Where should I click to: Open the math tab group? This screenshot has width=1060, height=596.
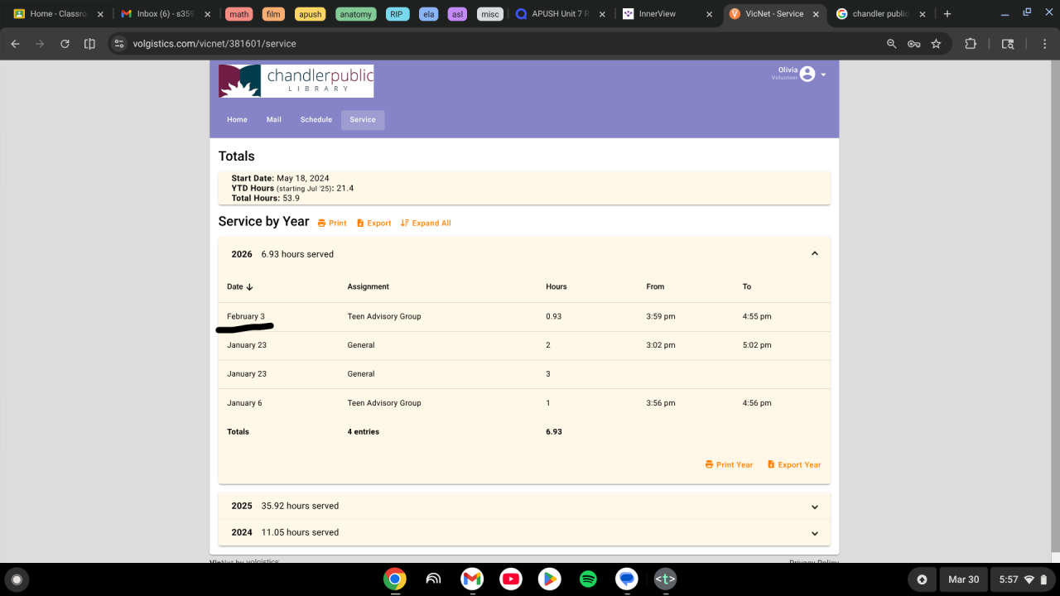coord(239,14)
